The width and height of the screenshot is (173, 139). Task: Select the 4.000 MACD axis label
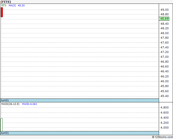pyautogui.click(x=165, y=128)
